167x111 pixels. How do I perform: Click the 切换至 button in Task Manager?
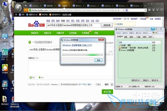pos(146,80)
